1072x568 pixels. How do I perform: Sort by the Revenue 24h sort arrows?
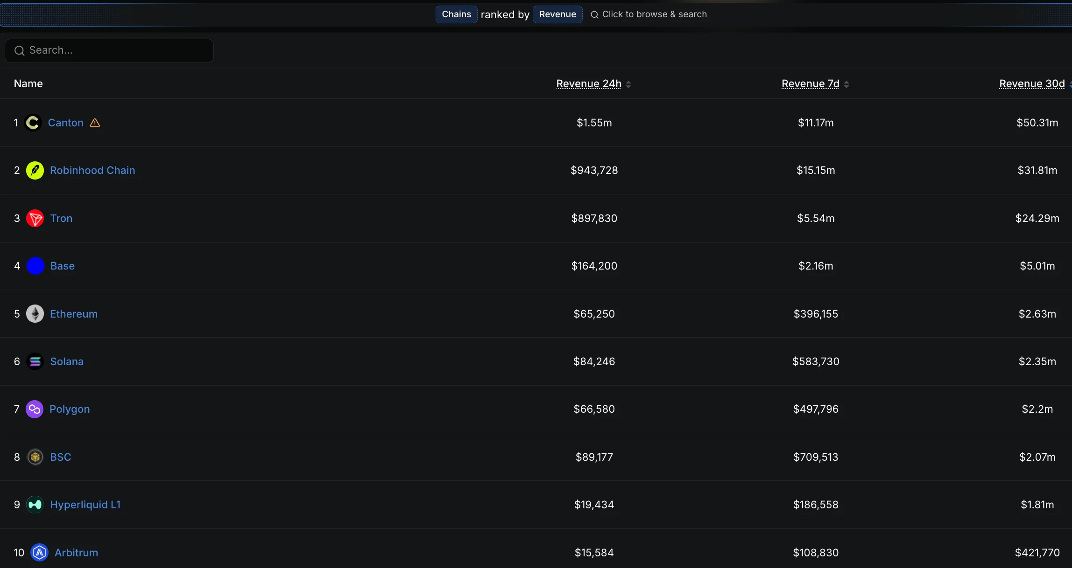(x=628, y=84)
